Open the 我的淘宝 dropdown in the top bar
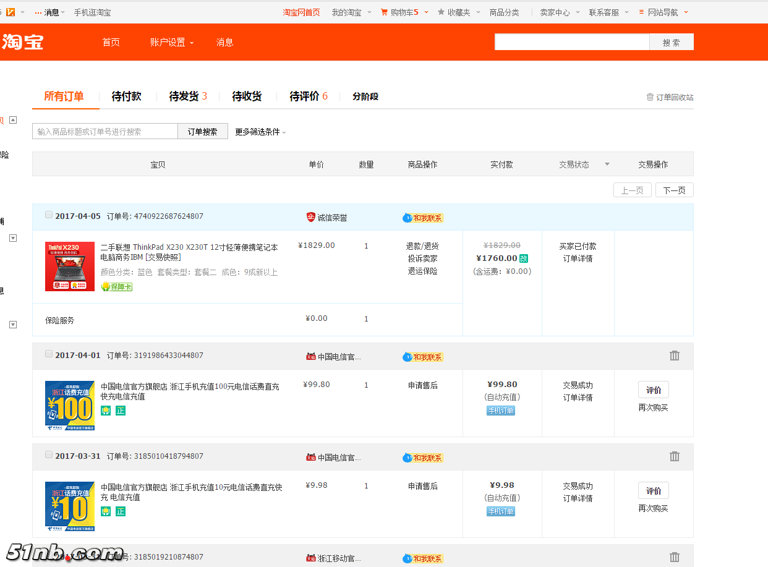Viewport: 768px width, 567px height. [x=351, y=12]
